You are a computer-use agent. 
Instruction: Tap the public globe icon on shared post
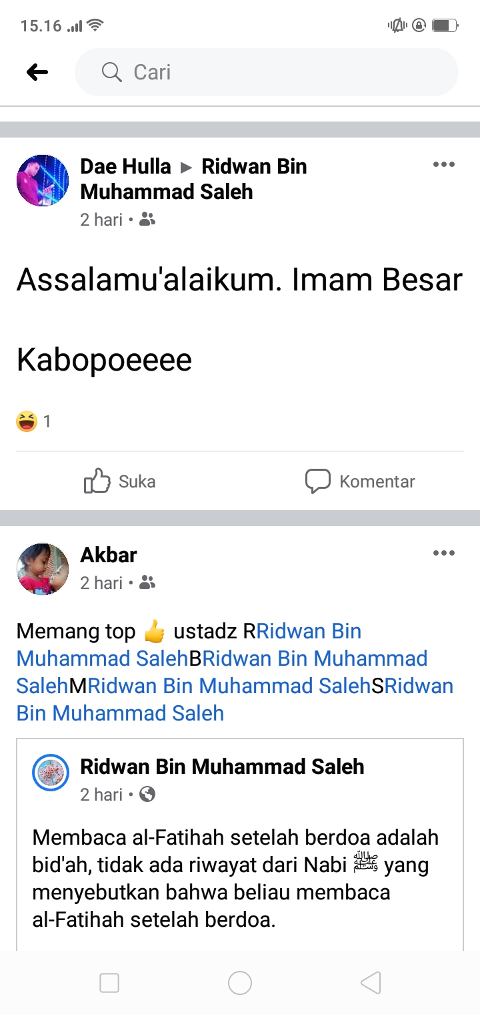click(147, 794)
